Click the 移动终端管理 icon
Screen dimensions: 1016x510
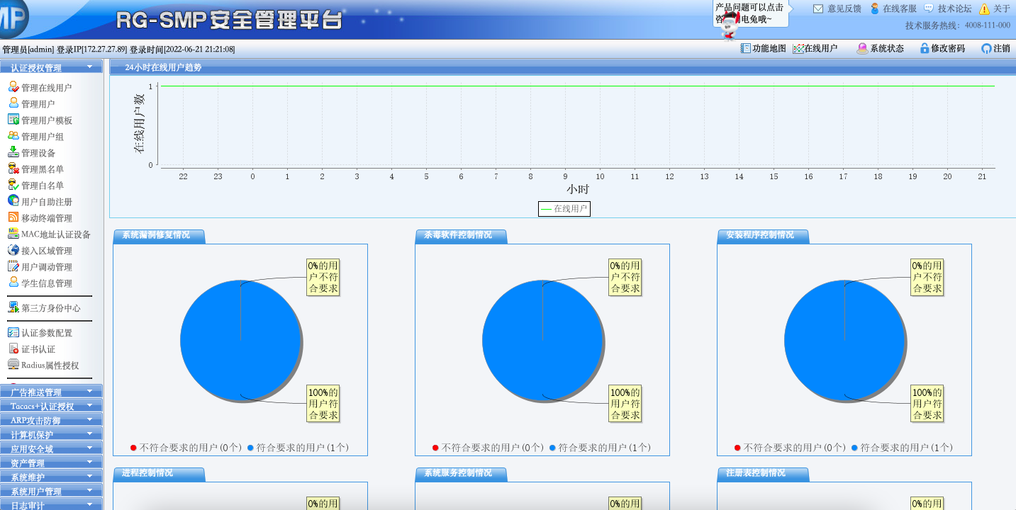pos(13,217)
